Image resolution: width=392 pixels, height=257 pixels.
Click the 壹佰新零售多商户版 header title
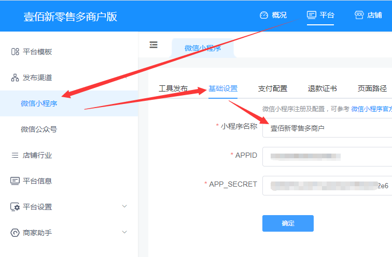pyautogui.click(x=71, y=17)
